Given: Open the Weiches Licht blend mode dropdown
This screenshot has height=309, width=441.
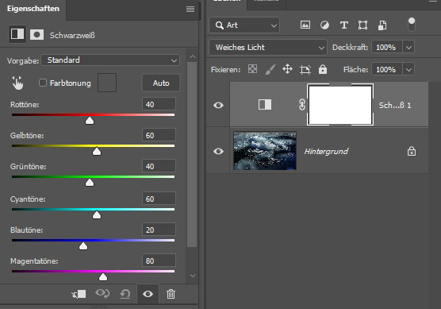Looking at the screenshot, I should click(268, 48).
